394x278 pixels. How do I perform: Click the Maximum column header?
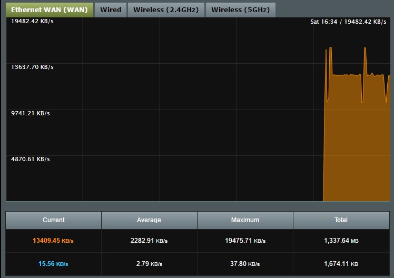click(245, 220)
